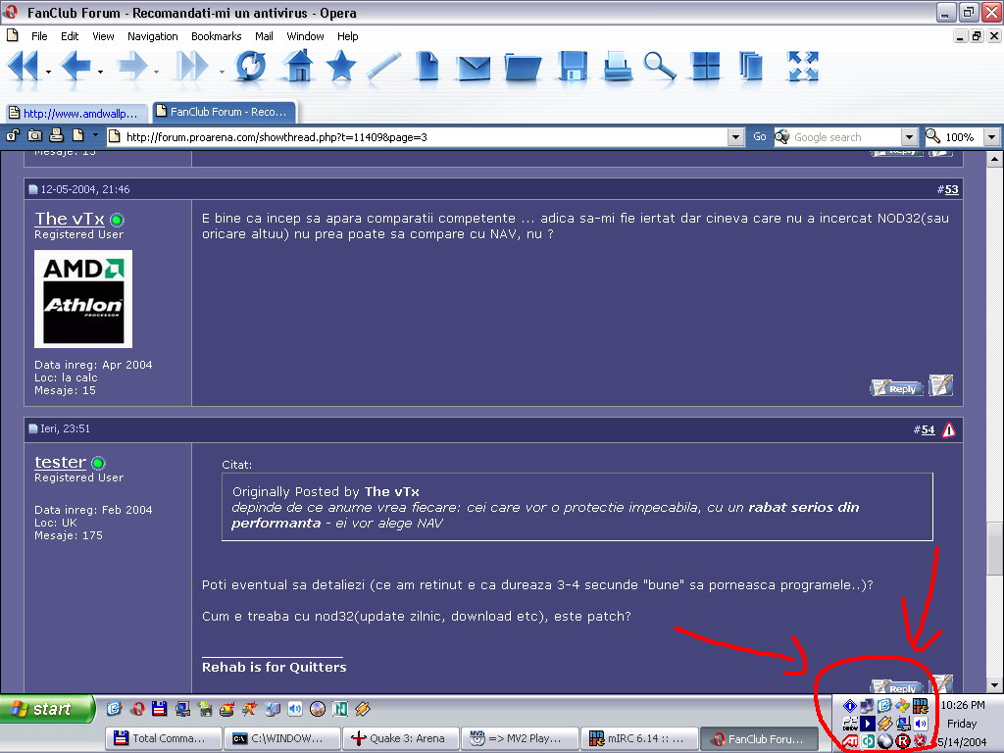Open the Bookmarks menu
Image resolution: width=1004 pixels, height=753 pixels.
coord(216,36)
